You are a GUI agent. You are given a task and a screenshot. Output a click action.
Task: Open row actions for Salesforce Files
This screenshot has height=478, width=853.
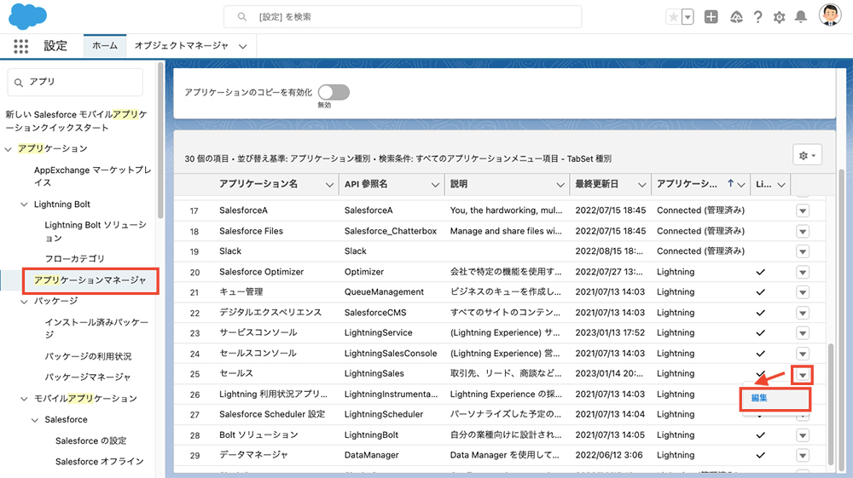coord(803,232)
